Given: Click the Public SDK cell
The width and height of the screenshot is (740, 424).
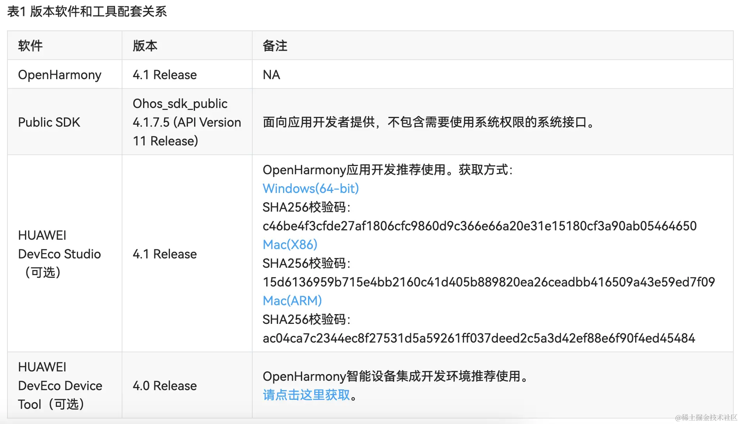Looking at the screenshot, I should point(64,122).
